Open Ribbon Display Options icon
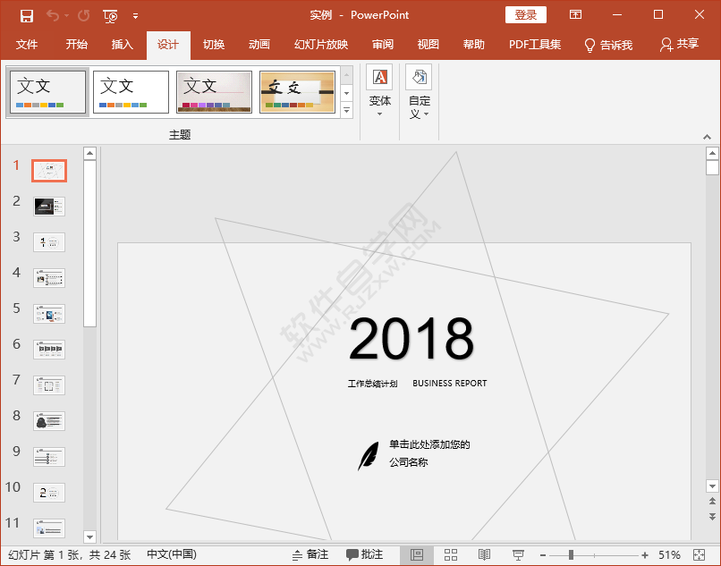This screenshot has height=566, width=721. tap(575, 14)
